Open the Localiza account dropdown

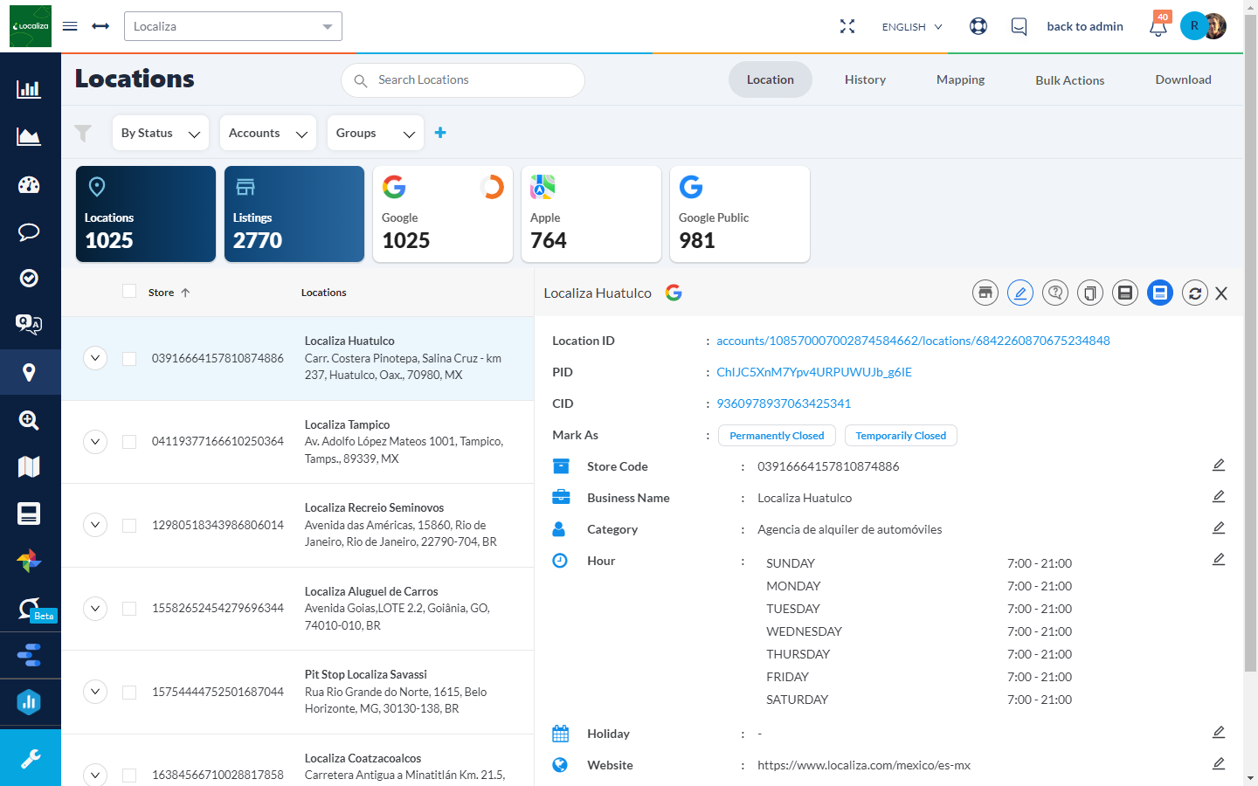point(233,26)
